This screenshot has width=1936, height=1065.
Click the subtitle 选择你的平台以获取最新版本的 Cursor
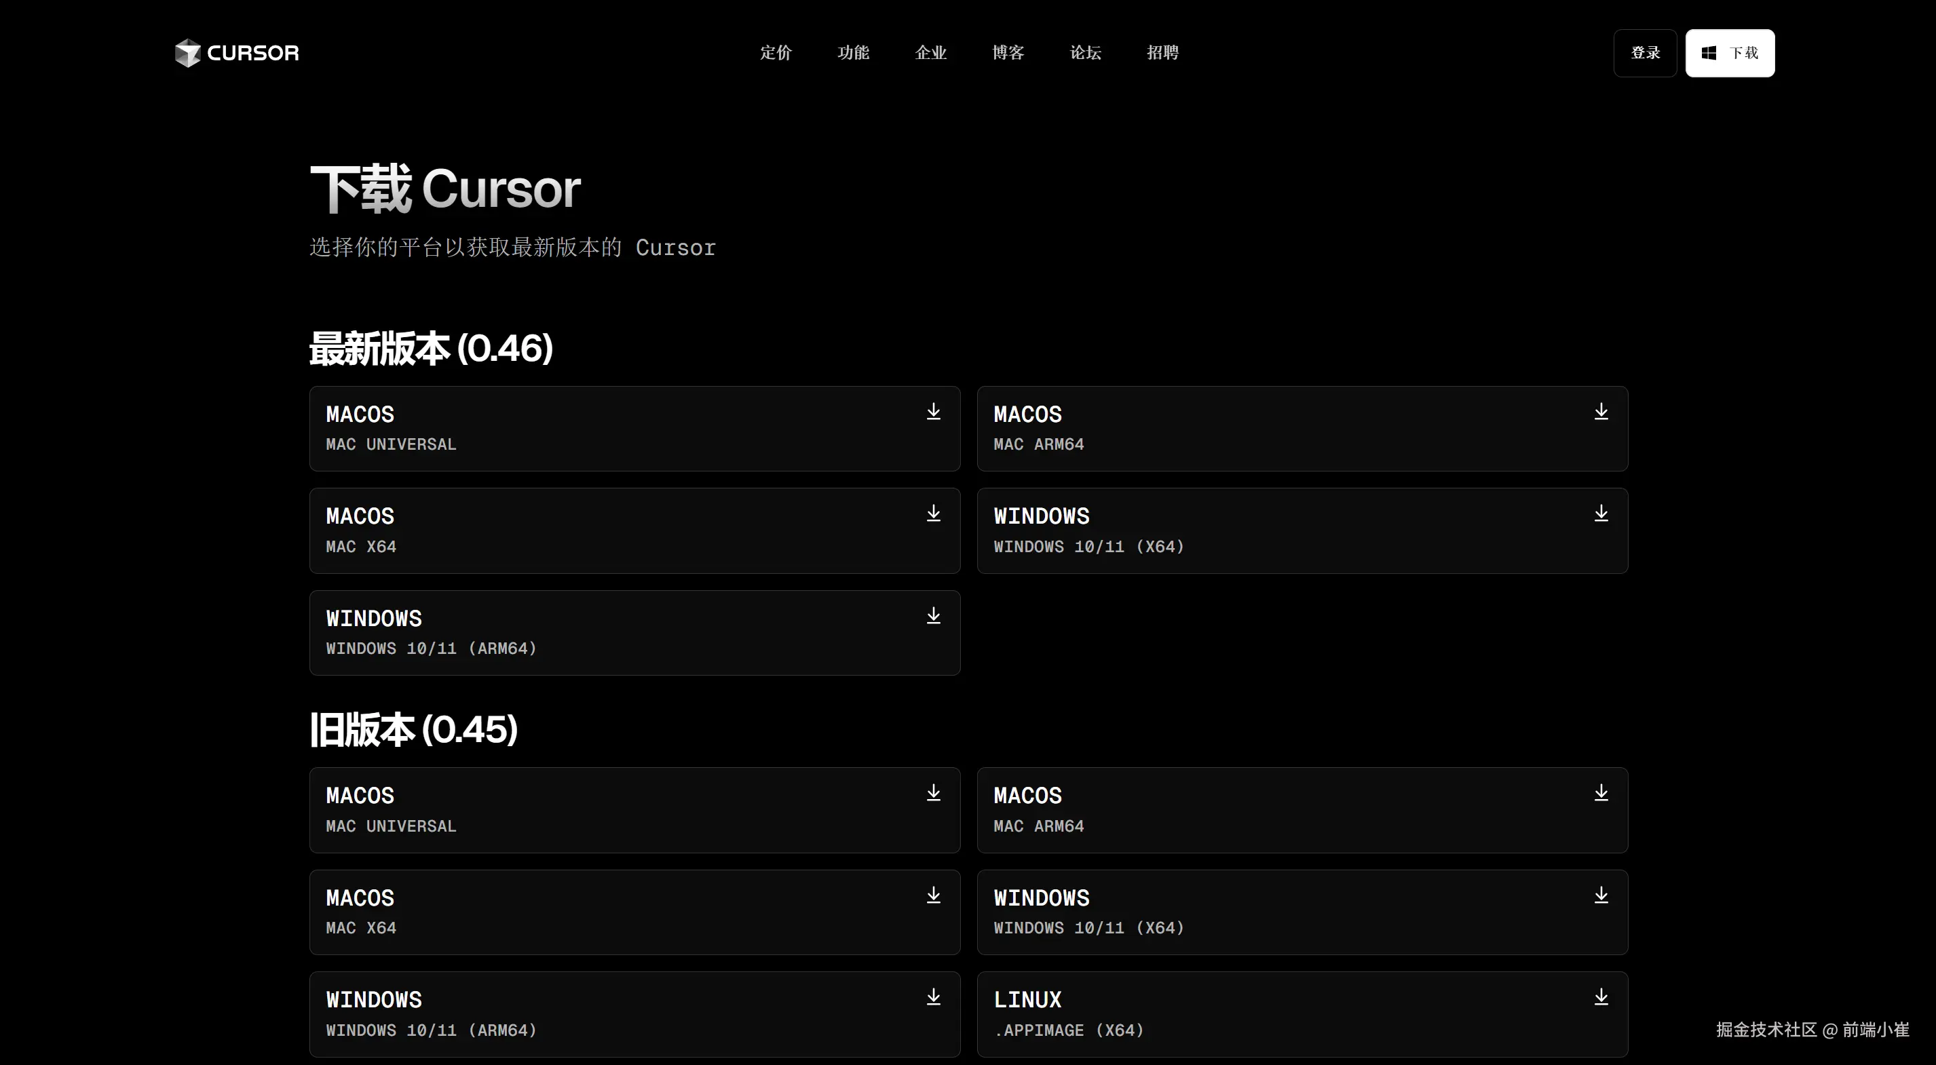(513, 247)
